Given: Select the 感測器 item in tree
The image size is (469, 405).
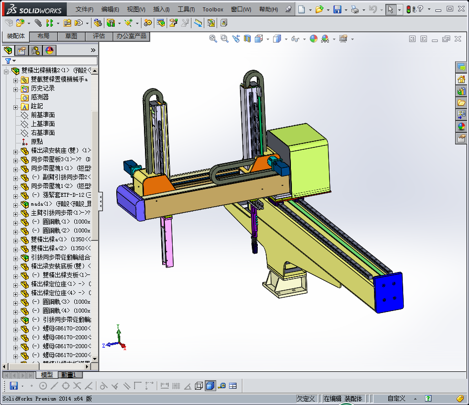Looking at the screenshot, I should tap(40, 97).
